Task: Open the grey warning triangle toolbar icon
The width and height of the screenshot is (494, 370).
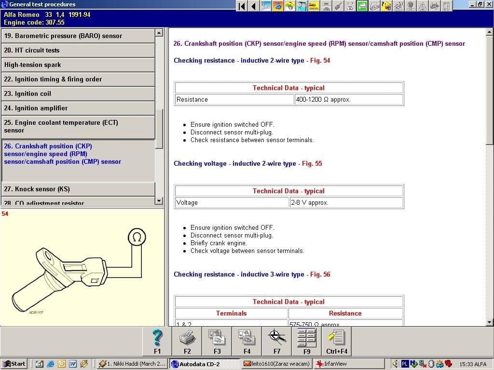Action: (x=423, y=6)
